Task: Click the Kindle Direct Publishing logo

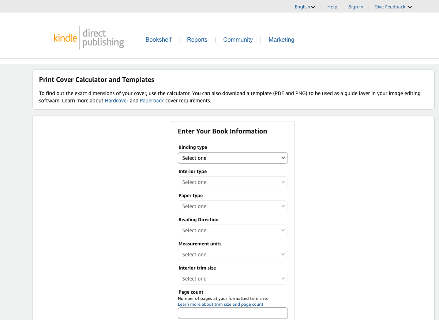Action: click(x=89, y=38)
